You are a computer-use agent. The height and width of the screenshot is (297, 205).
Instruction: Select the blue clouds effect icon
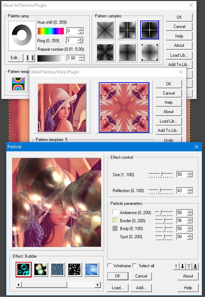point(91,269)
